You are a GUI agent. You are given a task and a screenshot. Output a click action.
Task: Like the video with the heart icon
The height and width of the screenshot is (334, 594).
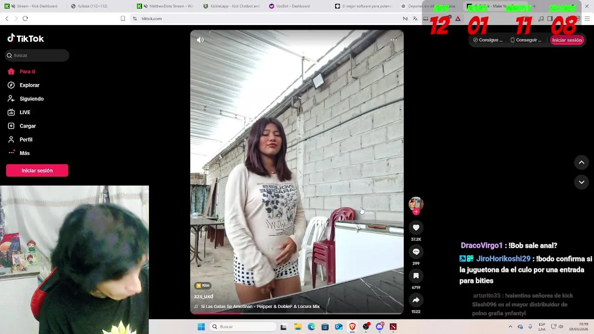click(x=416, y=227)
